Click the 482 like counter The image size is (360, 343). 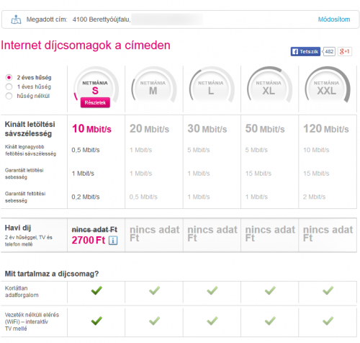(329, 51)
